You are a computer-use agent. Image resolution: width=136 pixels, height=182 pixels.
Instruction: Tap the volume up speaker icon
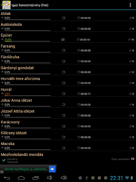64,178
